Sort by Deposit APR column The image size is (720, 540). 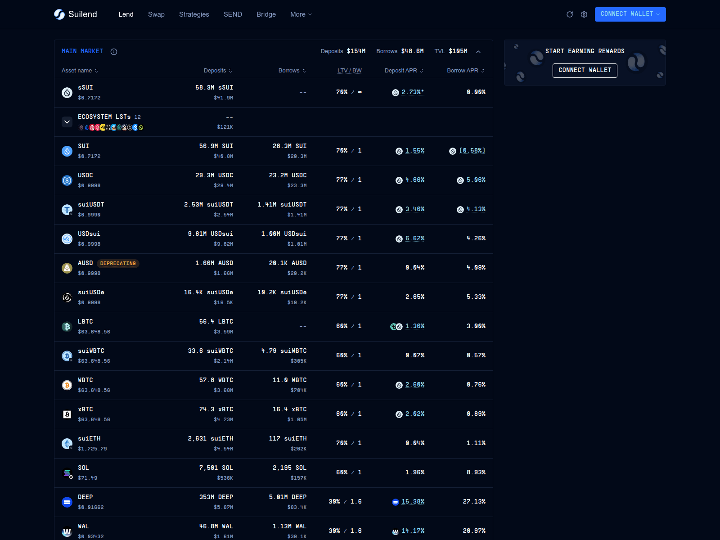click(x=404, y=71)
